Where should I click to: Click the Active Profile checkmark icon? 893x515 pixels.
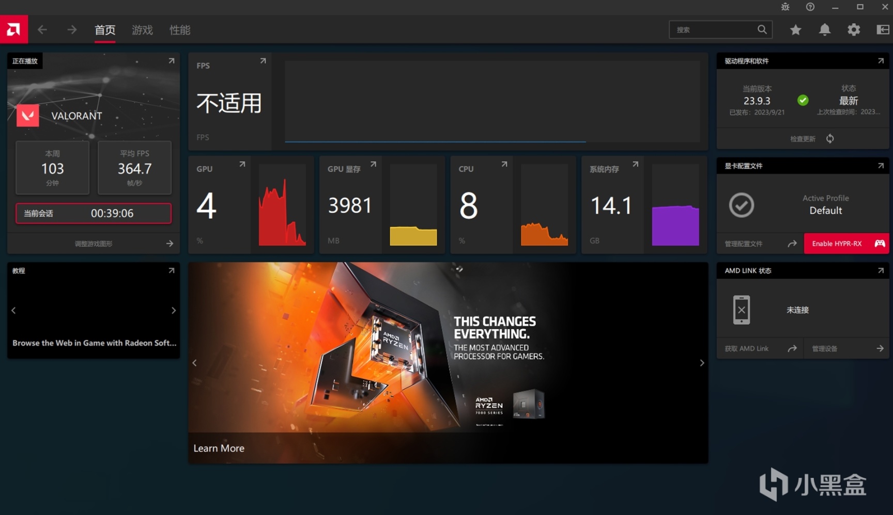(x=742, y=205)
